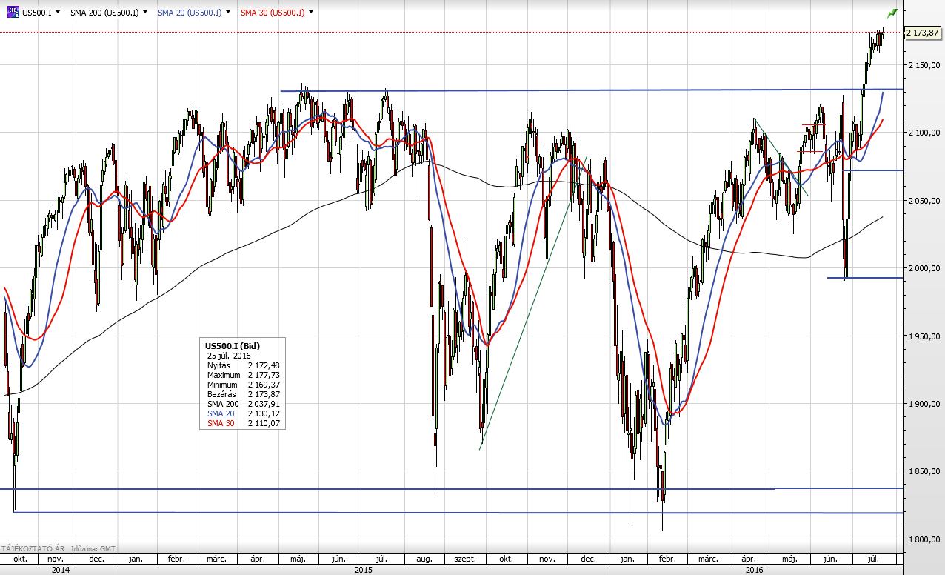Viewport: 945px width, 575px height.
Task: Click the year 2015 on the time axis
Action: click(x=364, y=570)
